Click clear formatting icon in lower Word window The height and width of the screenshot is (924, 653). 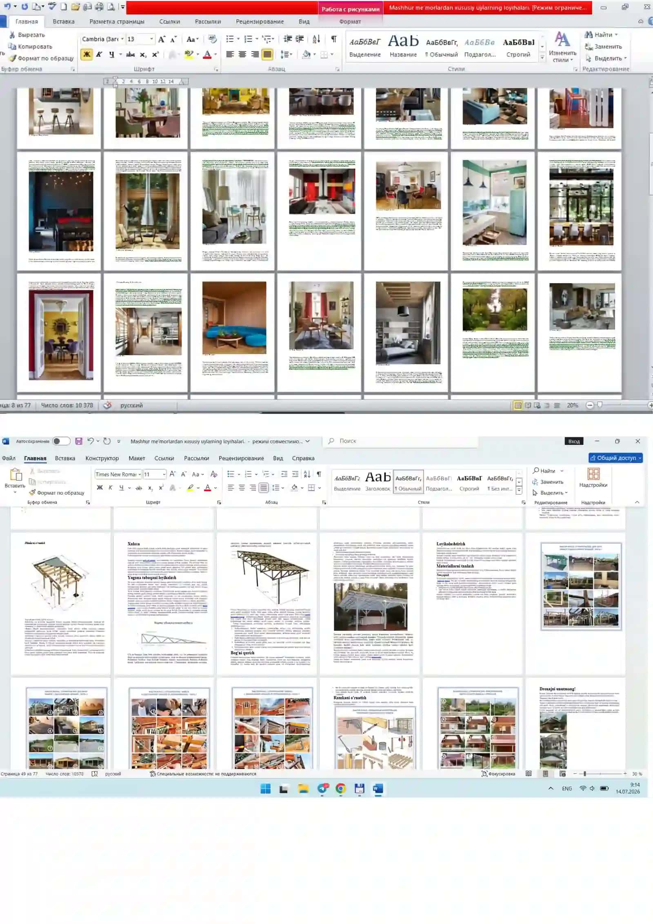click(214, 474)
